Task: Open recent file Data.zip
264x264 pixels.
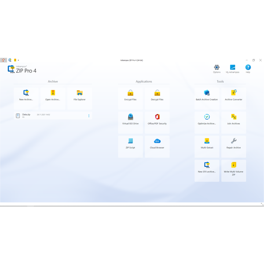Action: pyautogui.click(x=53, y=116)
